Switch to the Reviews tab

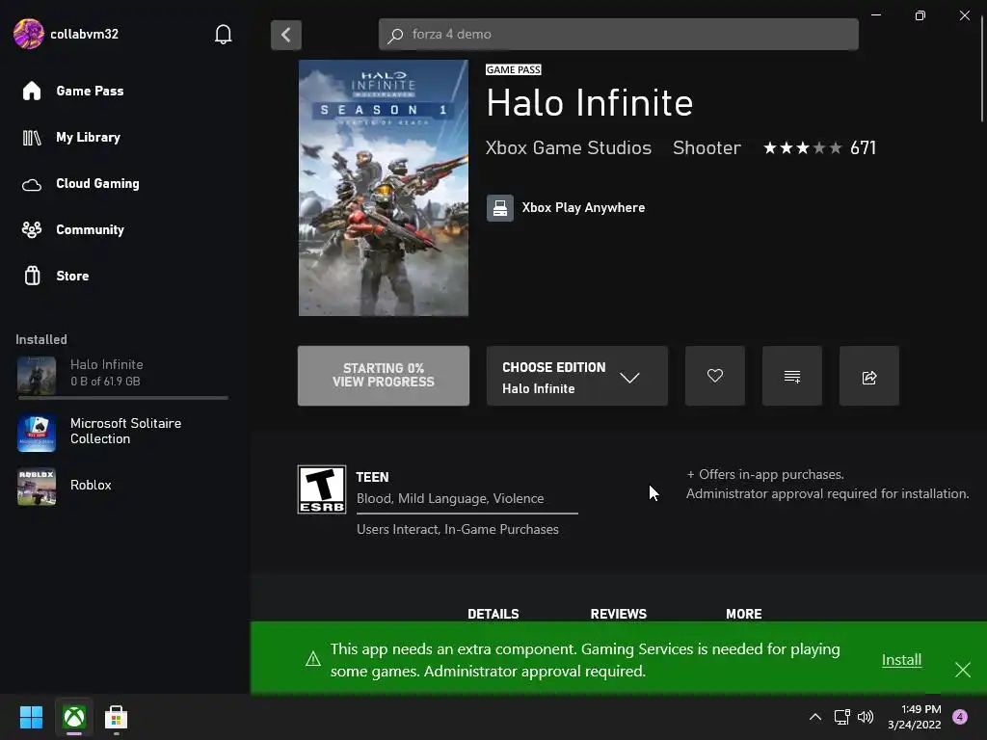(618, 614)
